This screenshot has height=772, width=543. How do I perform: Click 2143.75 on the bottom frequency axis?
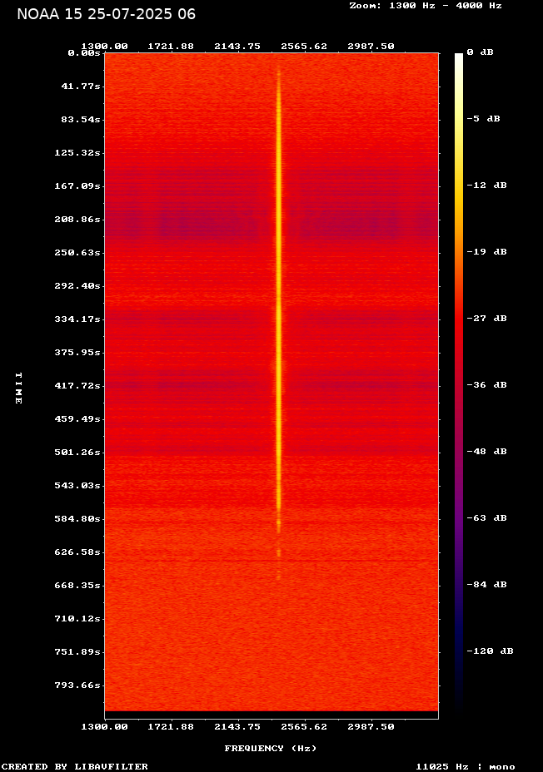(237, 727)
